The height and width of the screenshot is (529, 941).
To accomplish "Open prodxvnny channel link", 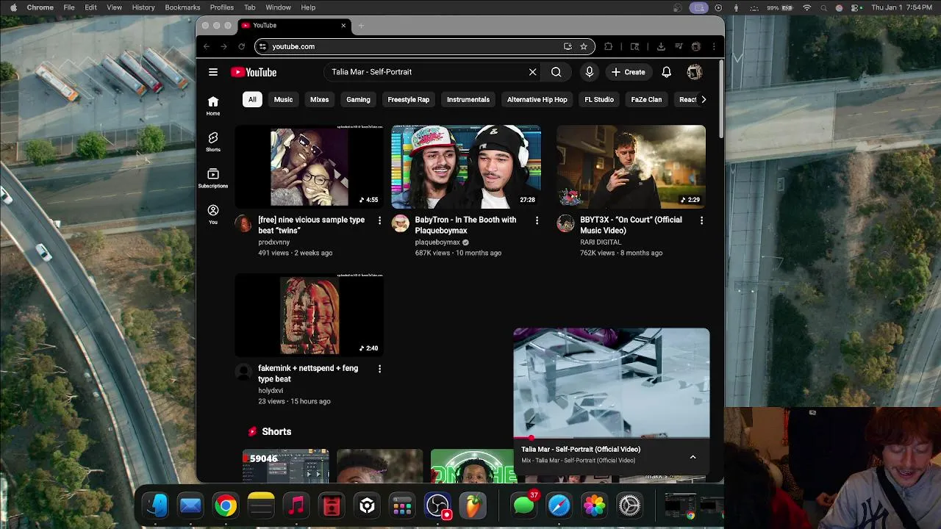I will pos(273,242).
